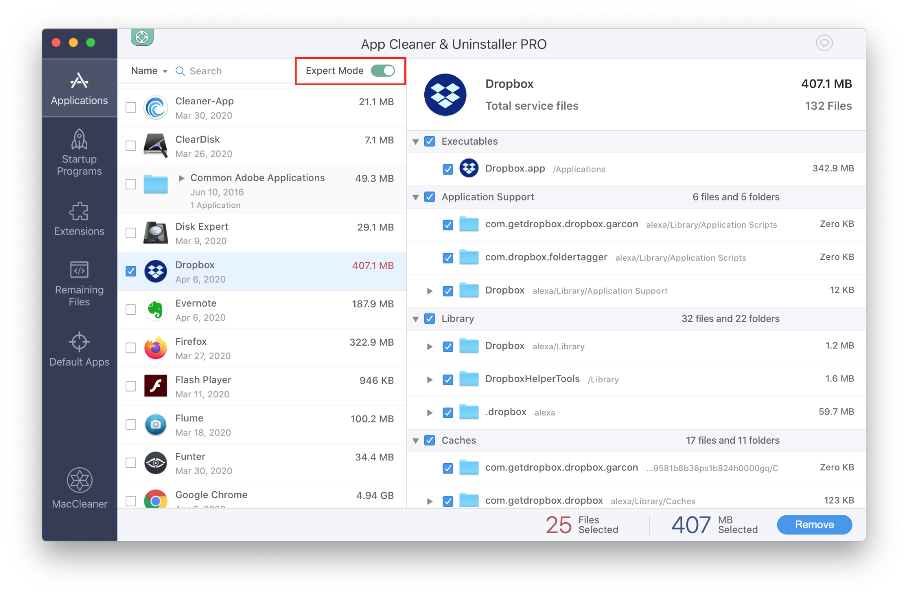Select the Dropbox app icon
The width and height of the screenshot is (908, 597).
tap(155, 271)
